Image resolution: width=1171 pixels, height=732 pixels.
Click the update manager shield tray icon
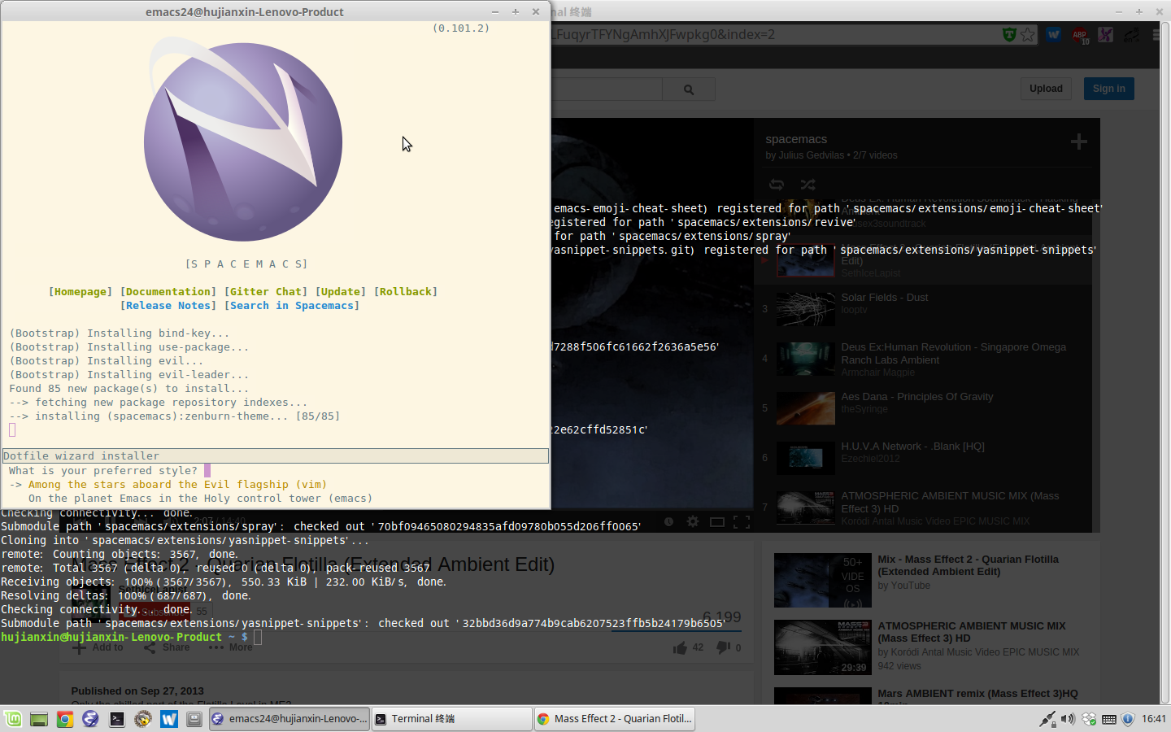(x=1127, y=719)
